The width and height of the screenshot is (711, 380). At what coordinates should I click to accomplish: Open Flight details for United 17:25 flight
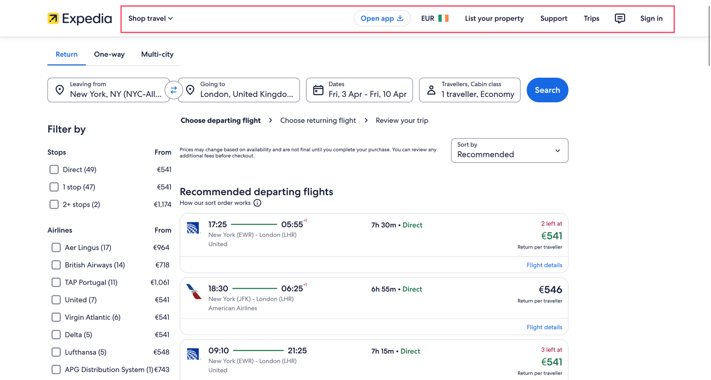point(544,265)
